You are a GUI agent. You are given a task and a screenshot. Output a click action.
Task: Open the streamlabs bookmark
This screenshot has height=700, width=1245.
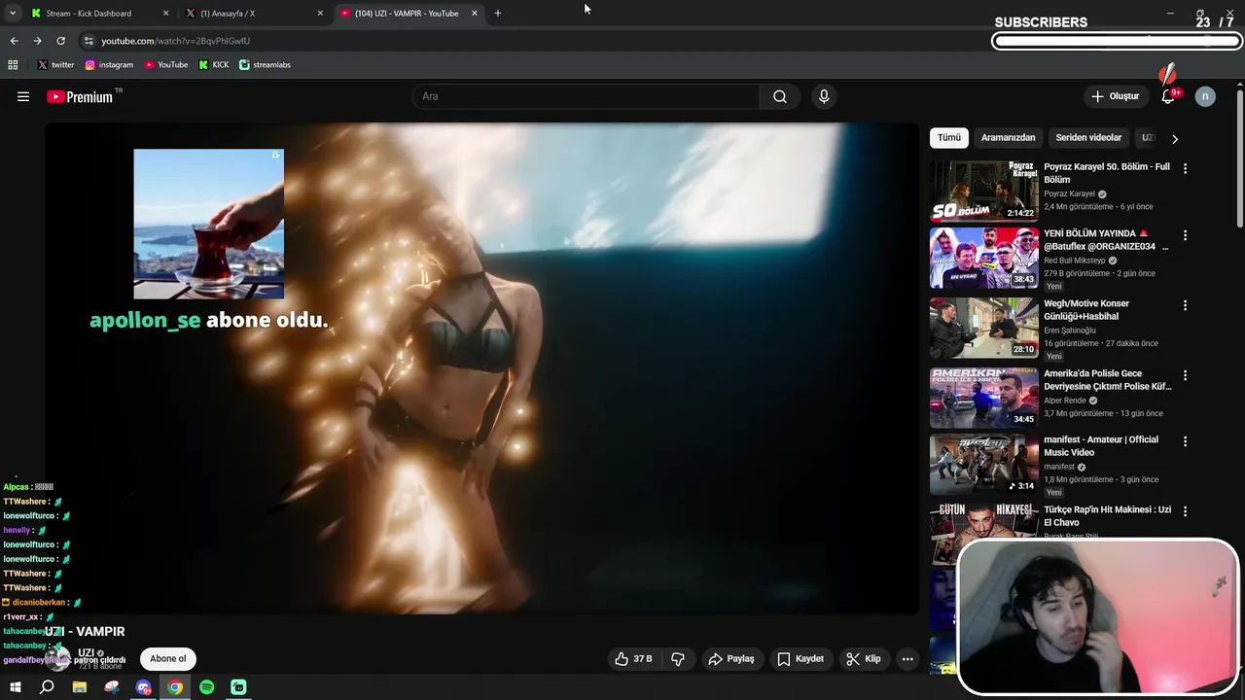tap(265, 65)
